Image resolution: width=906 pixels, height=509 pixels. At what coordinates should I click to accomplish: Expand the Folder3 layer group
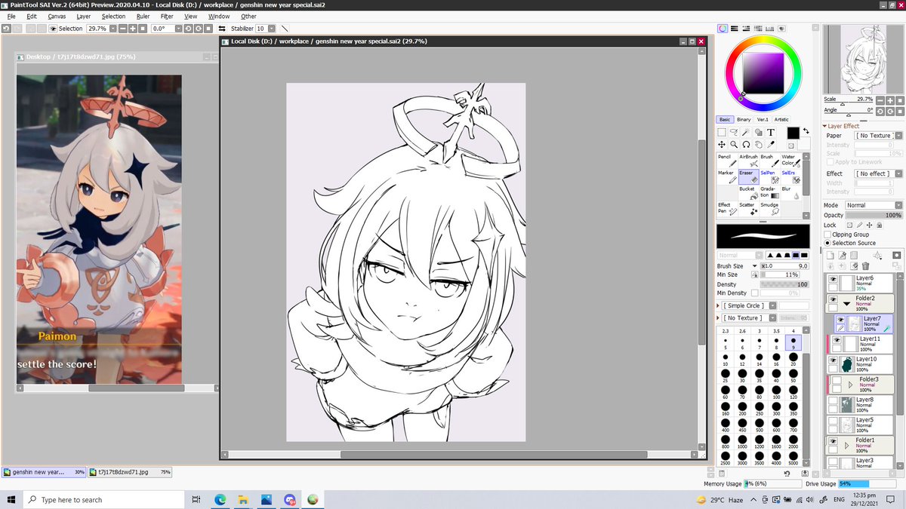[850, 385]
